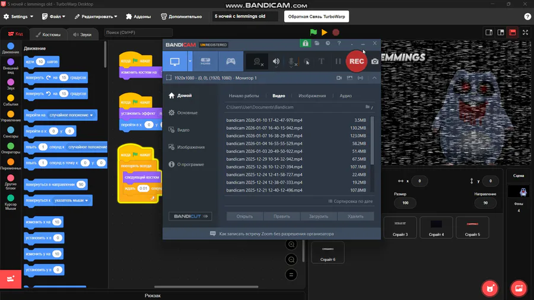Click the pause recording icon
The image size is (534, 300).
(338, 62)
